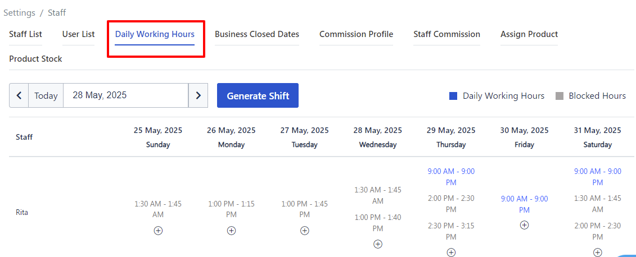Click the 25 May, 2025 Sunday column header

tap(158, 137)
